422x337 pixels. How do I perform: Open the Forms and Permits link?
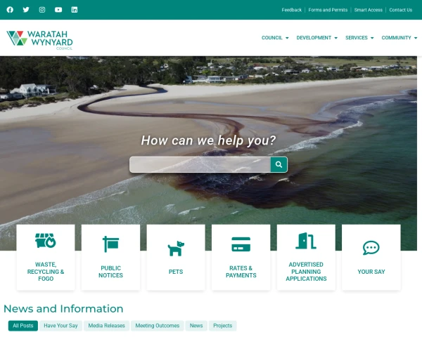[328, 10]
